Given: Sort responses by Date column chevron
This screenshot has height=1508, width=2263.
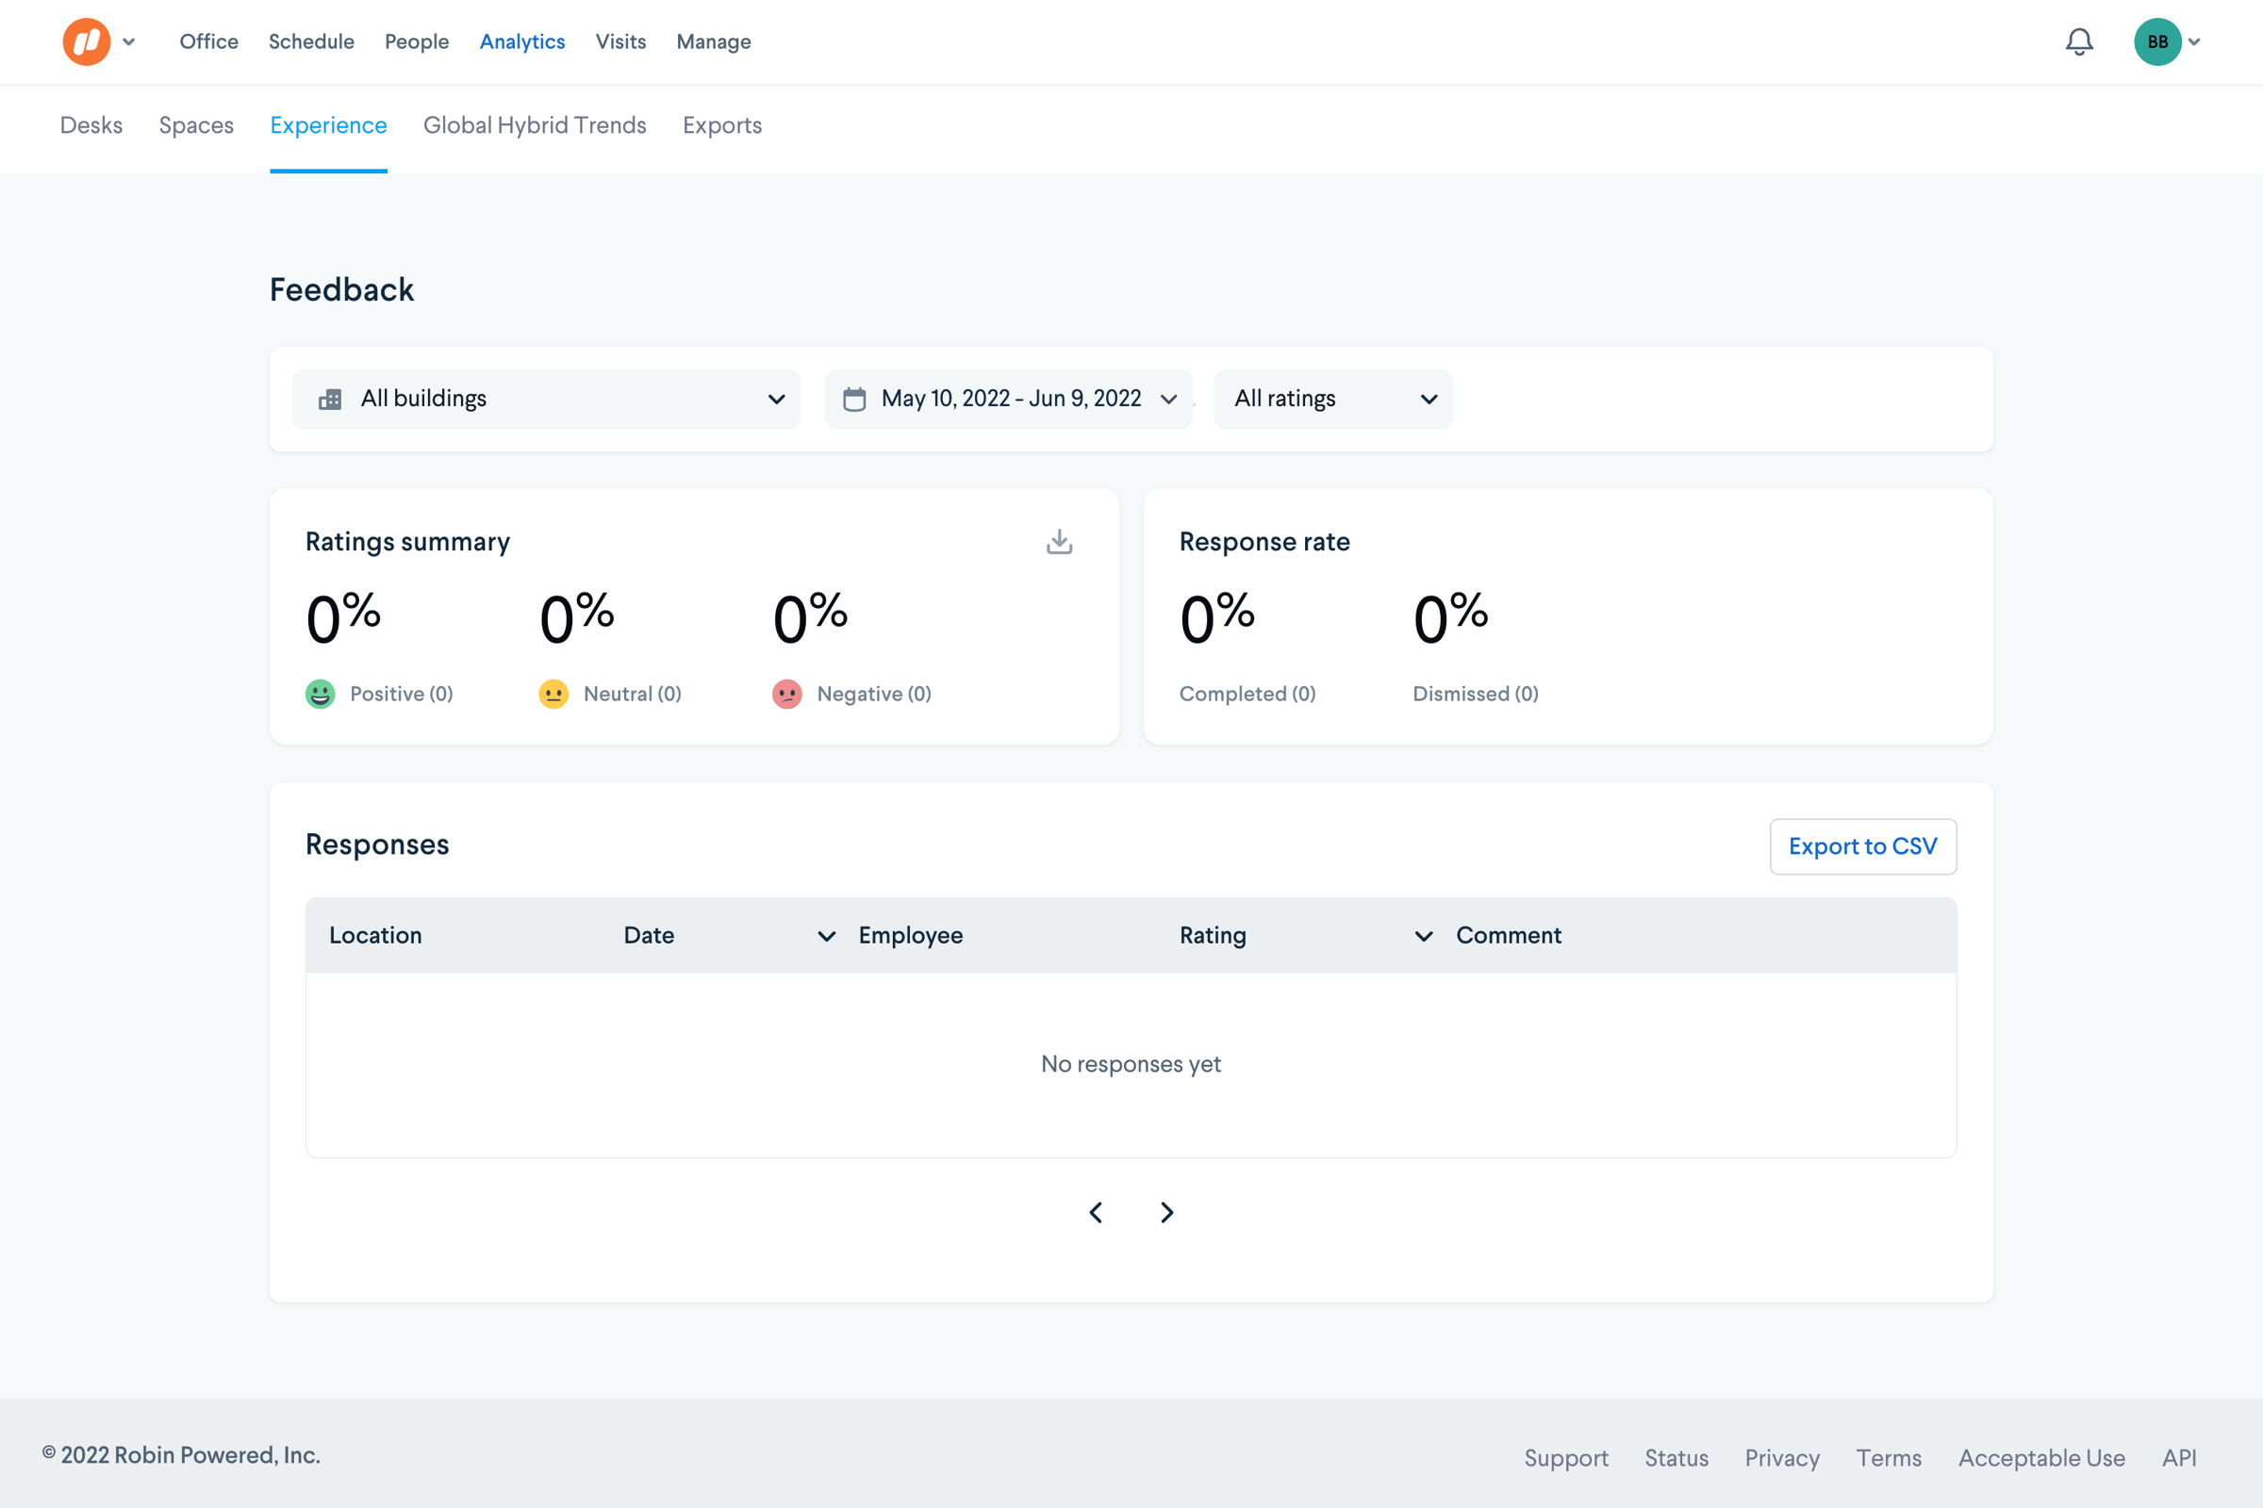Looking at the screenshot, I should click(x=827, y=936).
